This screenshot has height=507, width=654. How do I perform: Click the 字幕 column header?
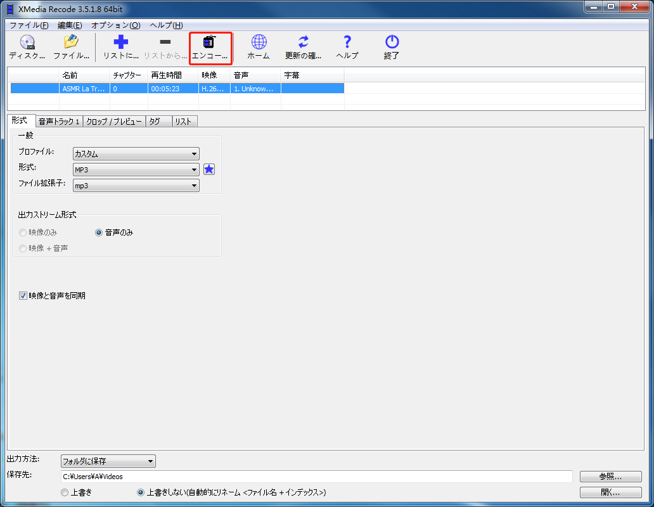[x=312, y=75]
